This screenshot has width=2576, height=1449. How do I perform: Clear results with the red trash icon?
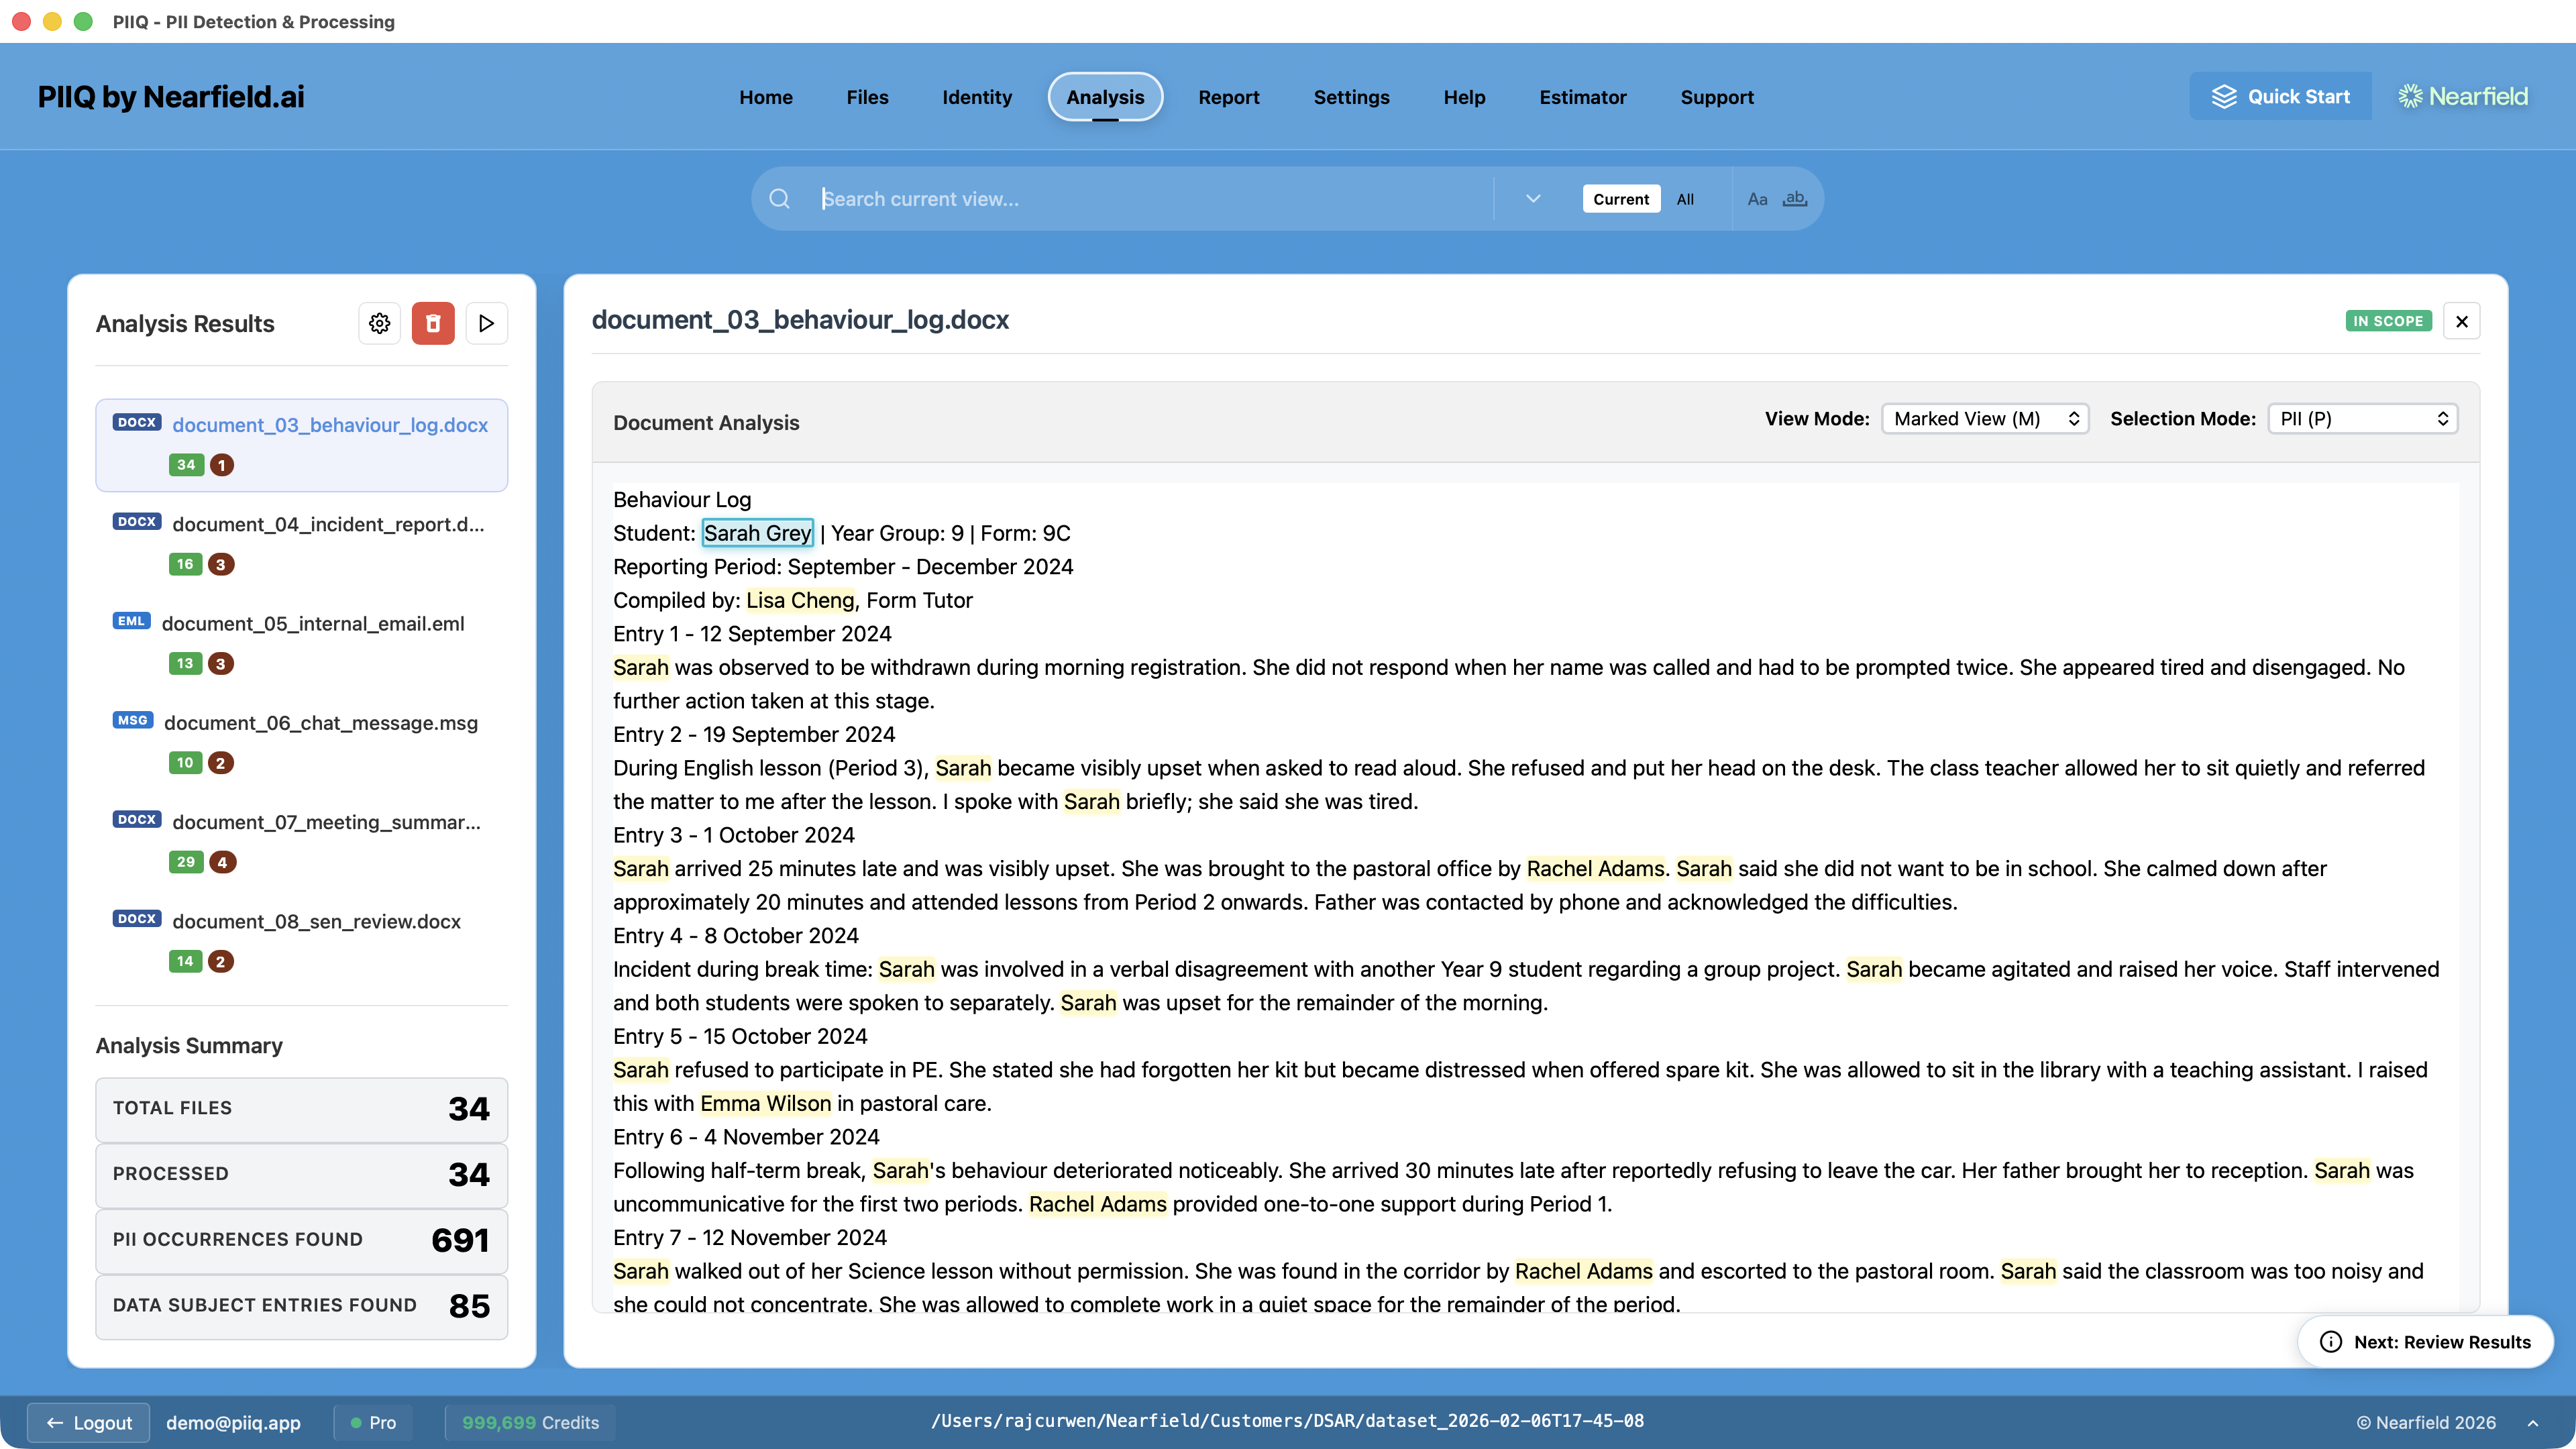click(433, 323)
